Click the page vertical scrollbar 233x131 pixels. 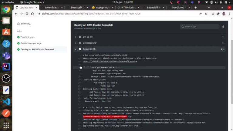[x=232, y=72]
